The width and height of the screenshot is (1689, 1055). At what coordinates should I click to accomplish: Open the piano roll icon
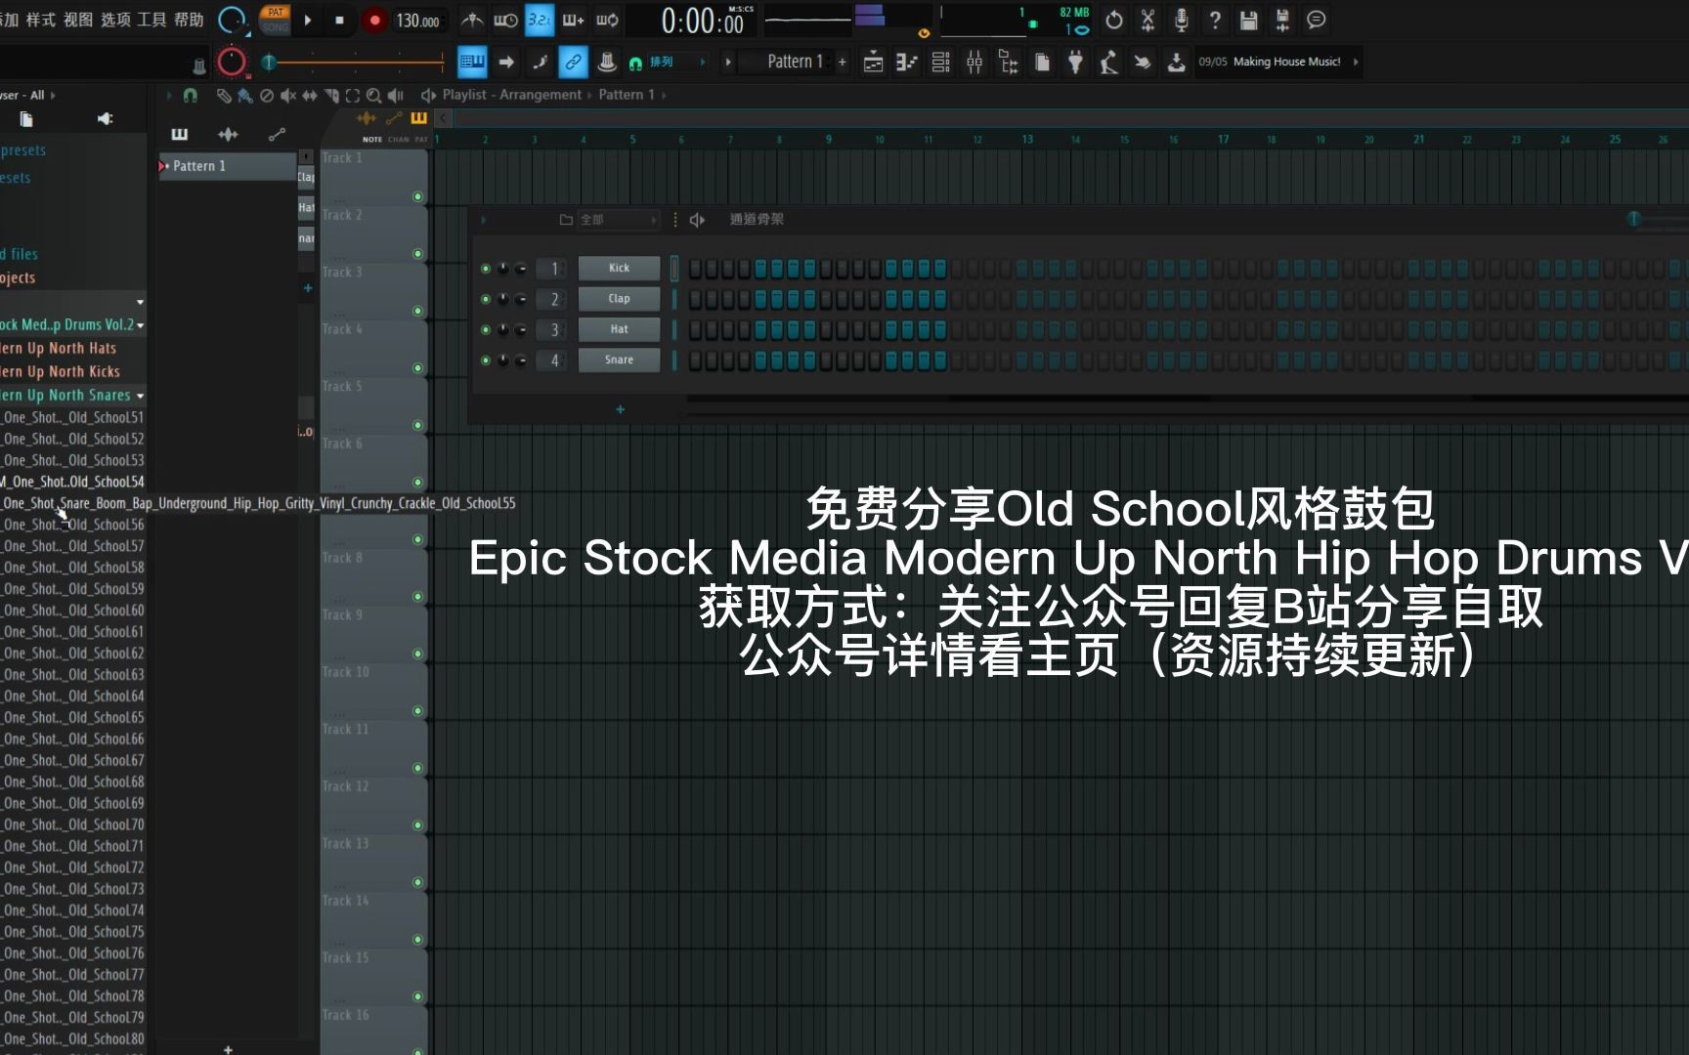tap(907, 63)
